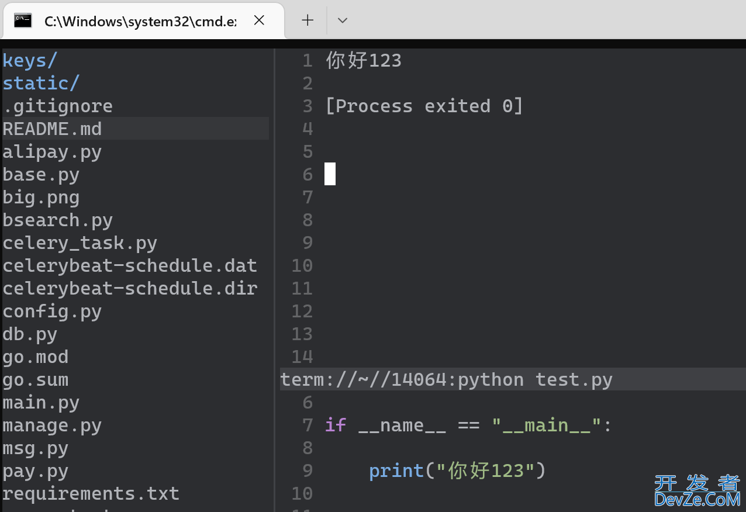746x512 pixels.
Task: Open main.py from the file list
Action: [41, 402]
